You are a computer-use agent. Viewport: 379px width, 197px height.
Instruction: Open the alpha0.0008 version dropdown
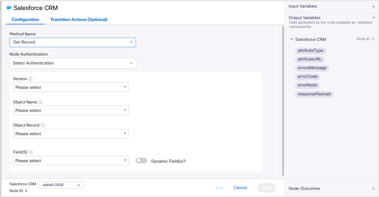[x=61, y=185]
